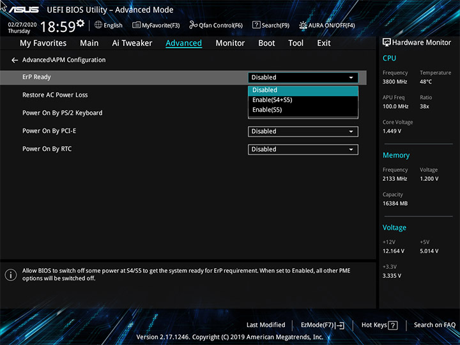Click the 02/27/2020 date

tap(22, 25)
